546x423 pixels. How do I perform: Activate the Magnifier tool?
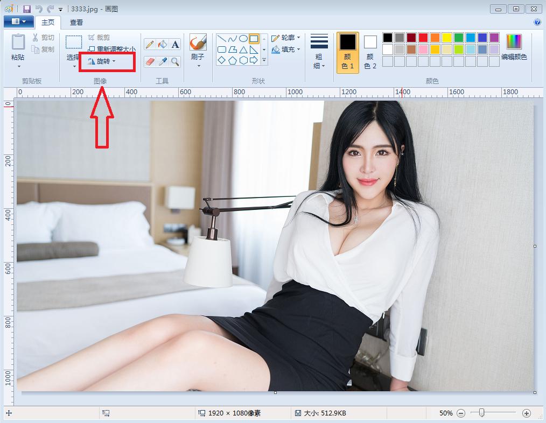174,60
